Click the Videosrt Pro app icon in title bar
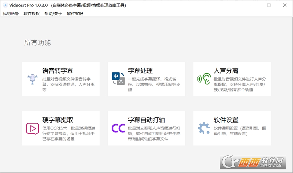The width and height of the screenshot is (293, 173). point(5,5)
